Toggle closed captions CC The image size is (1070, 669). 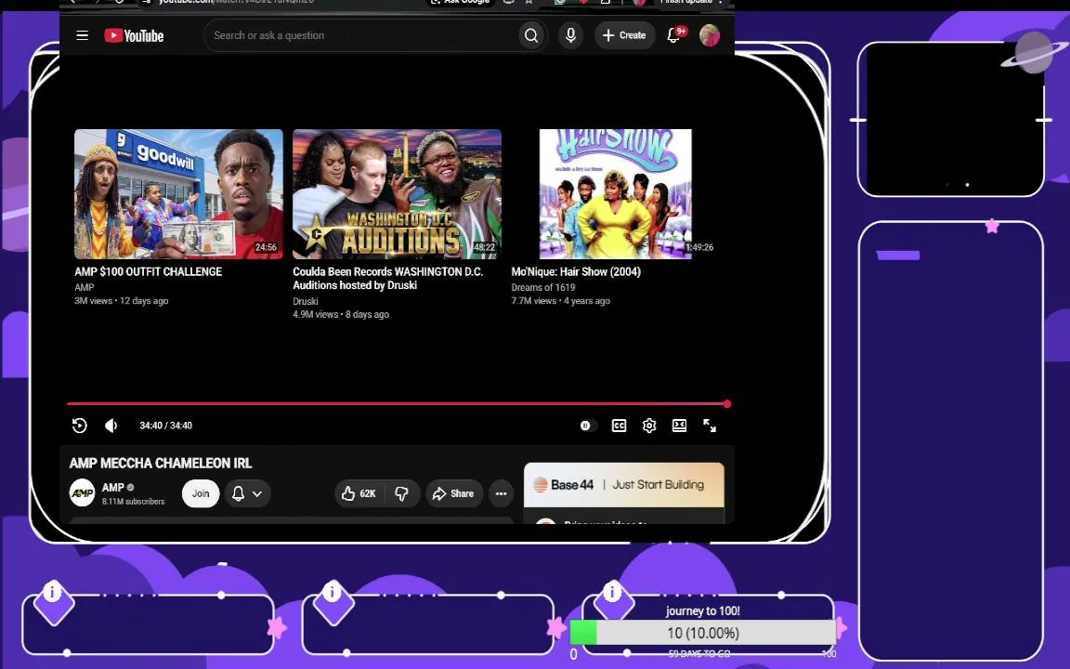(x=619, y=426)
